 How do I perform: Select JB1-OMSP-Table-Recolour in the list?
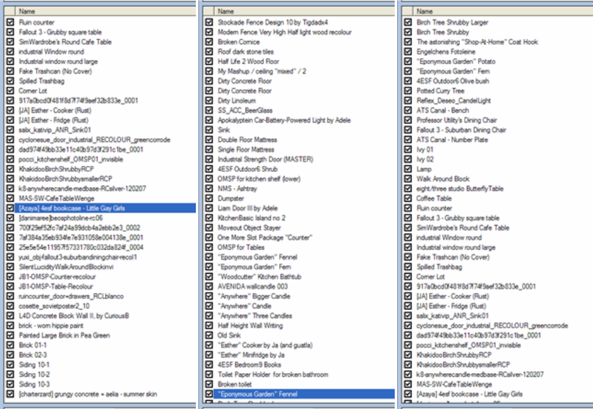56,286
